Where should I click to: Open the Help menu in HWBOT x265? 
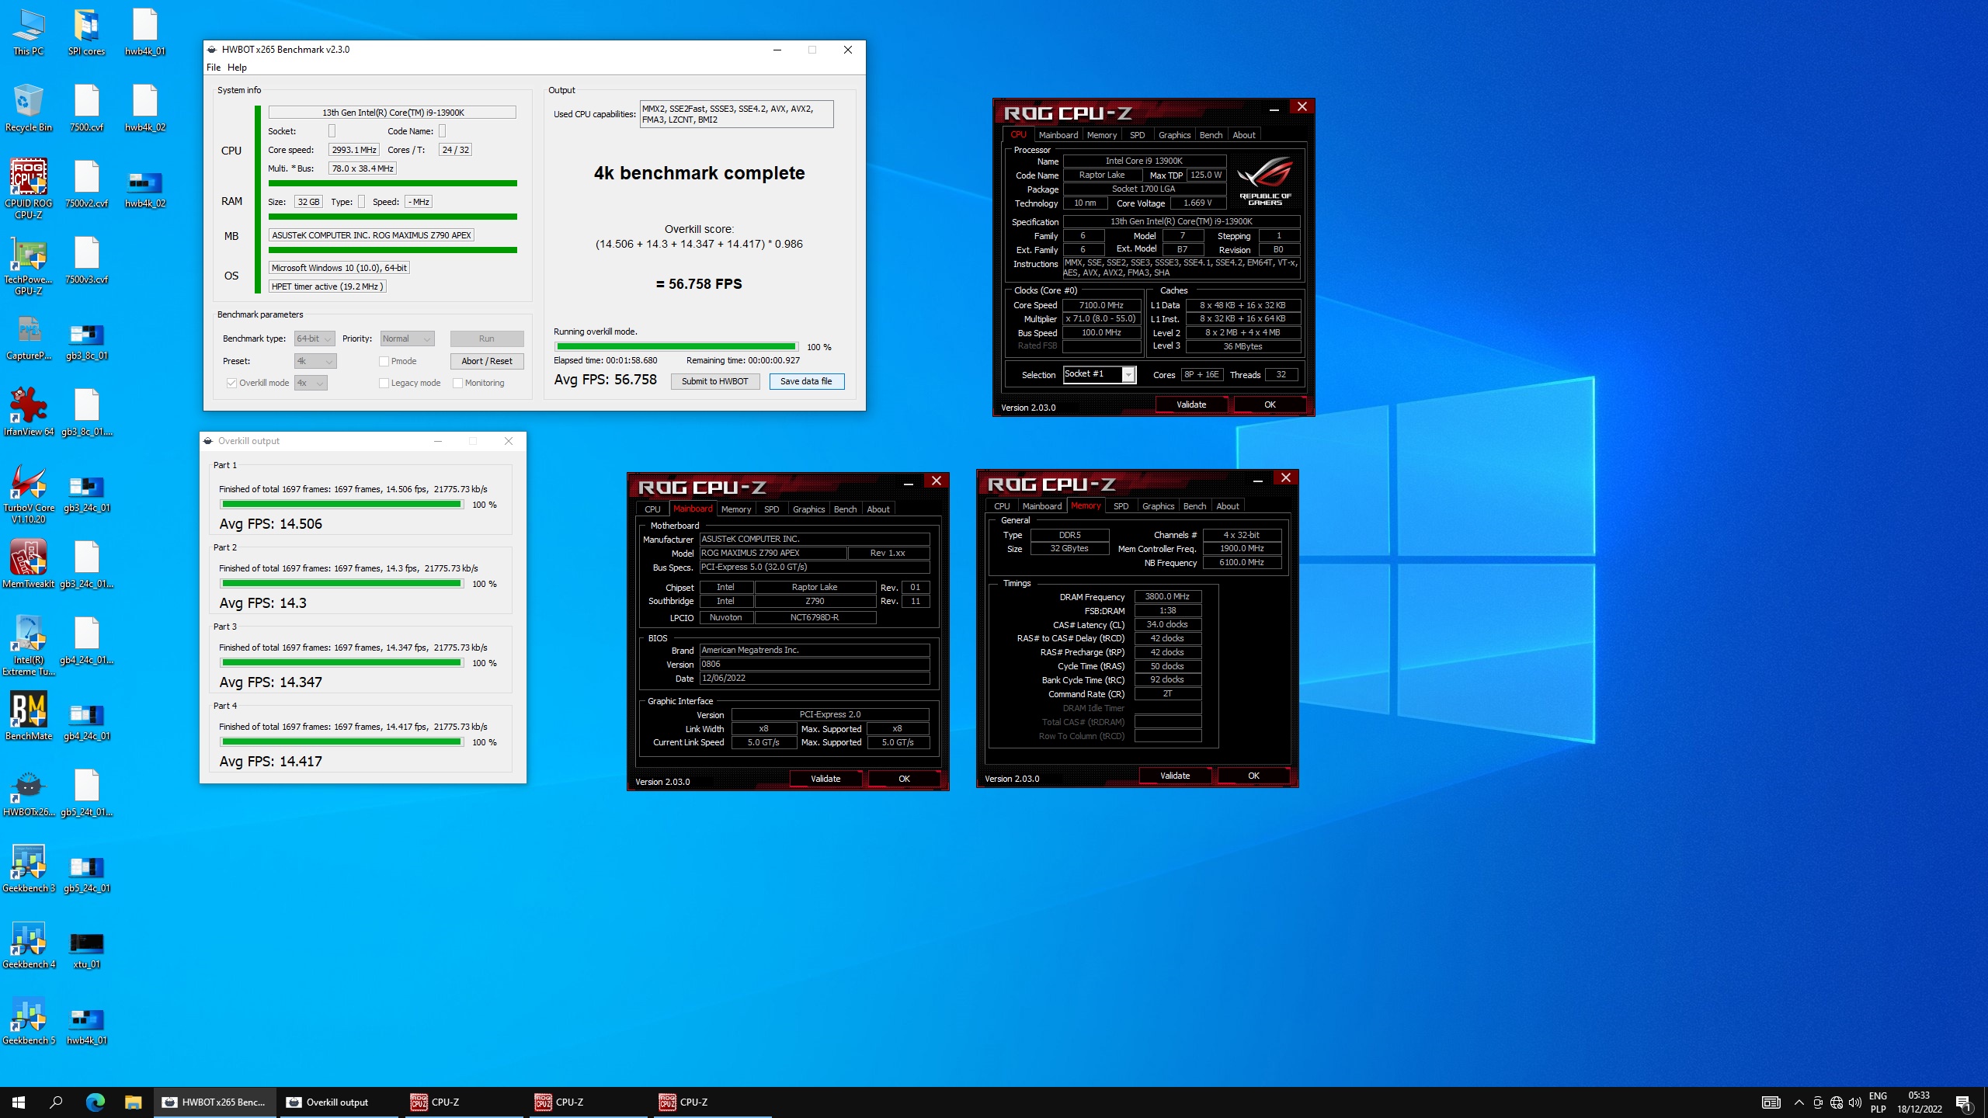click(x=237, y=68)
